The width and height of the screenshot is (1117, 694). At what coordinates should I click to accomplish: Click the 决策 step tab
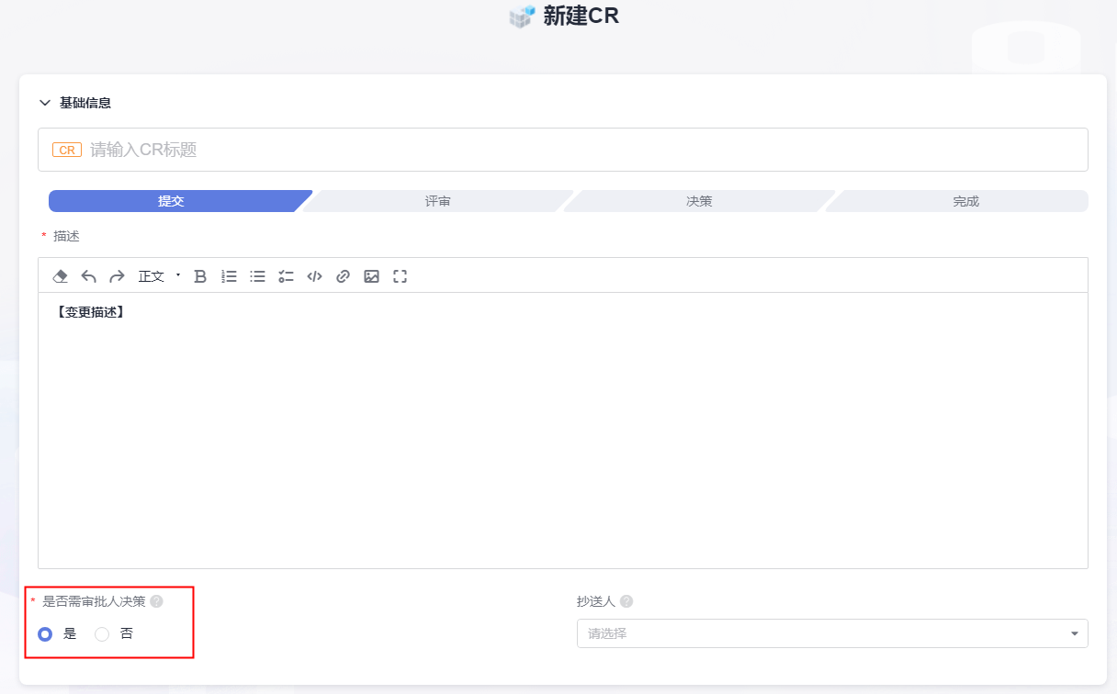pyautogui.click(x=699, y=201)
